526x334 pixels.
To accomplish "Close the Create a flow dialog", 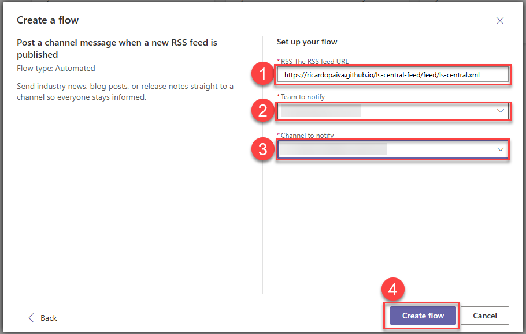I will (500, 21).
